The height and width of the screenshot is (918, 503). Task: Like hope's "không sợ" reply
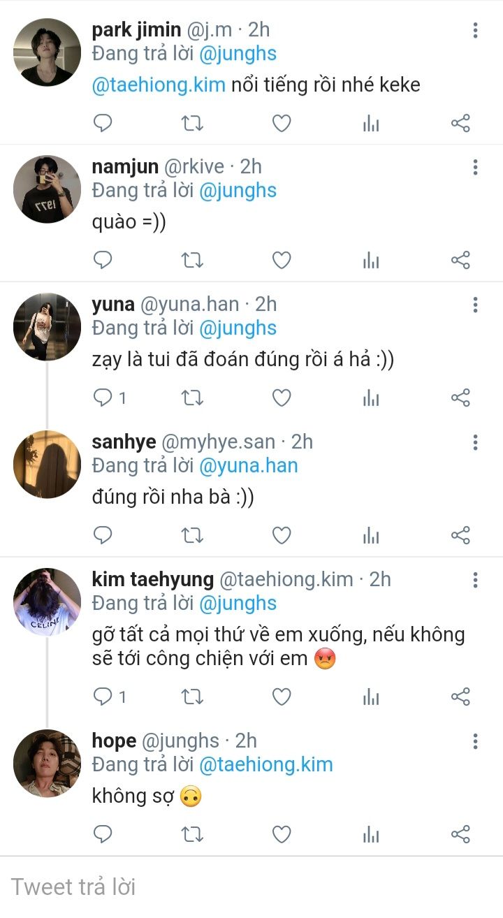point(281,834)
